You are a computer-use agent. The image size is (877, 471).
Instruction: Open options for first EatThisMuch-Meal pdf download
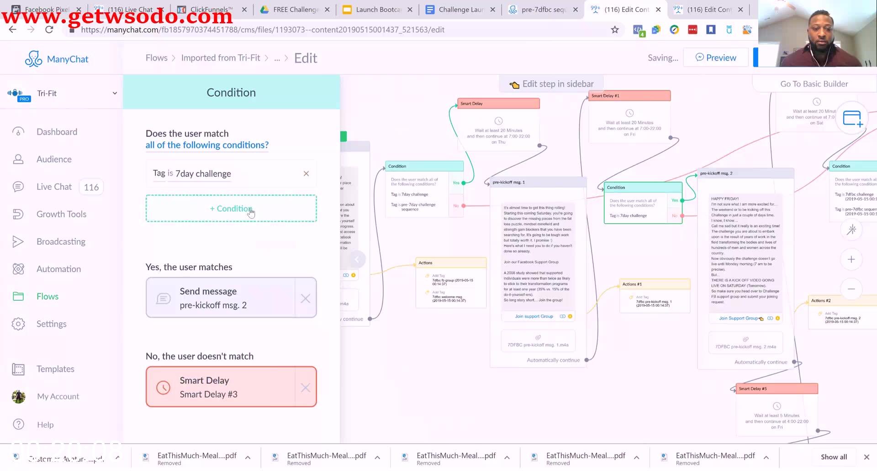[x=248, y=457]
